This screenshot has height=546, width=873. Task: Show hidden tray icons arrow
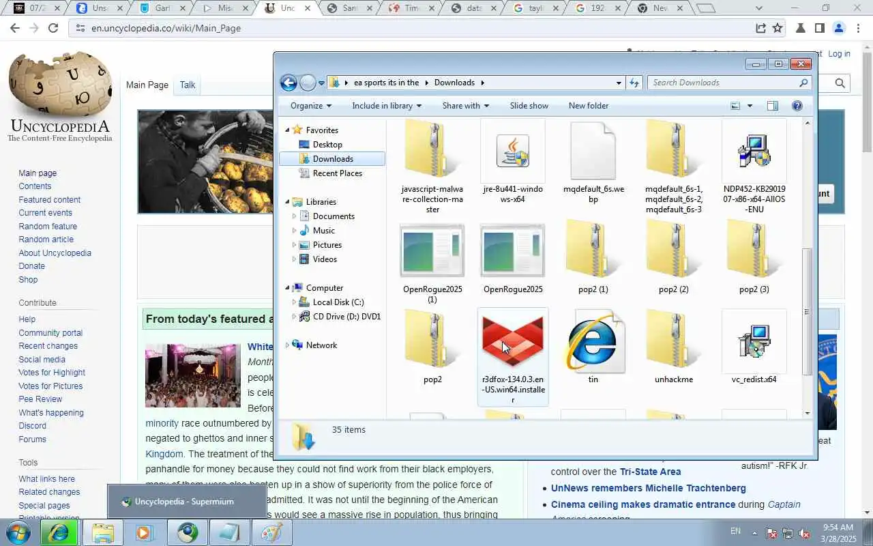point(754,533)
